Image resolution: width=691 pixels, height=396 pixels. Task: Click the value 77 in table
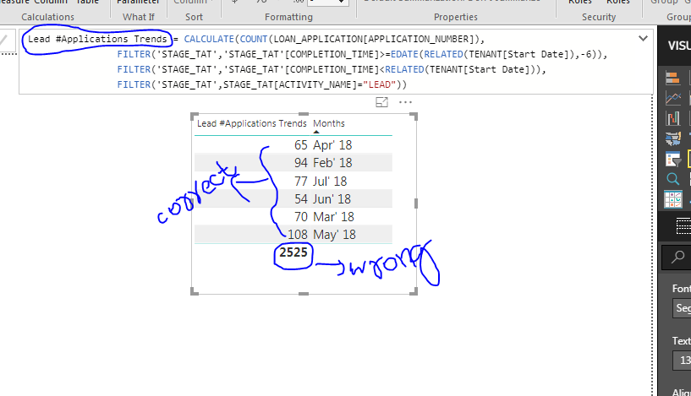point(301,182)
